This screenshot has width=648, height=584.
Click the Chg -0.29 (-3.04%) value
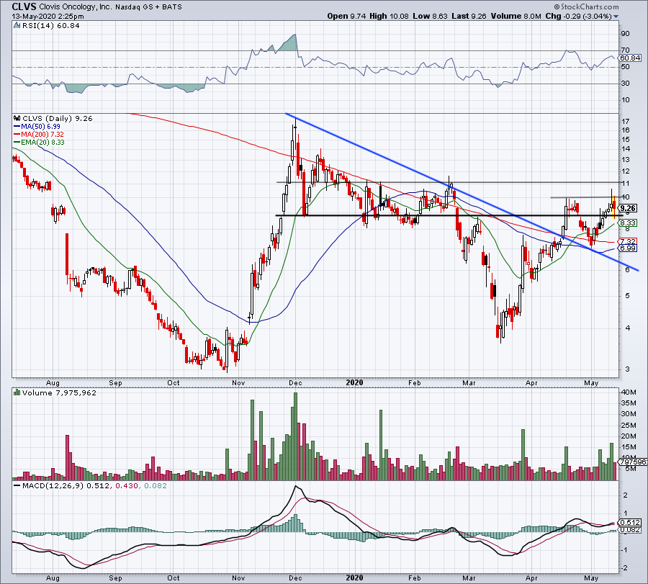(x=579, y=16)
